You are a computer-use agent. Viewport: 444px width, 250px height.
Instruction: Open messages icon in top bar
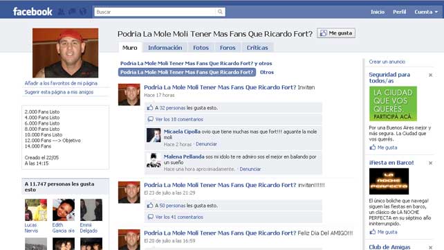pos(72,12)
